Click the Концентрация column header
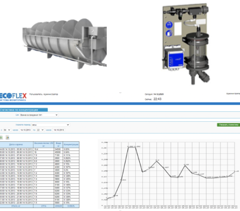The height and width of the screenshot is (211, 240). [71, 144]
